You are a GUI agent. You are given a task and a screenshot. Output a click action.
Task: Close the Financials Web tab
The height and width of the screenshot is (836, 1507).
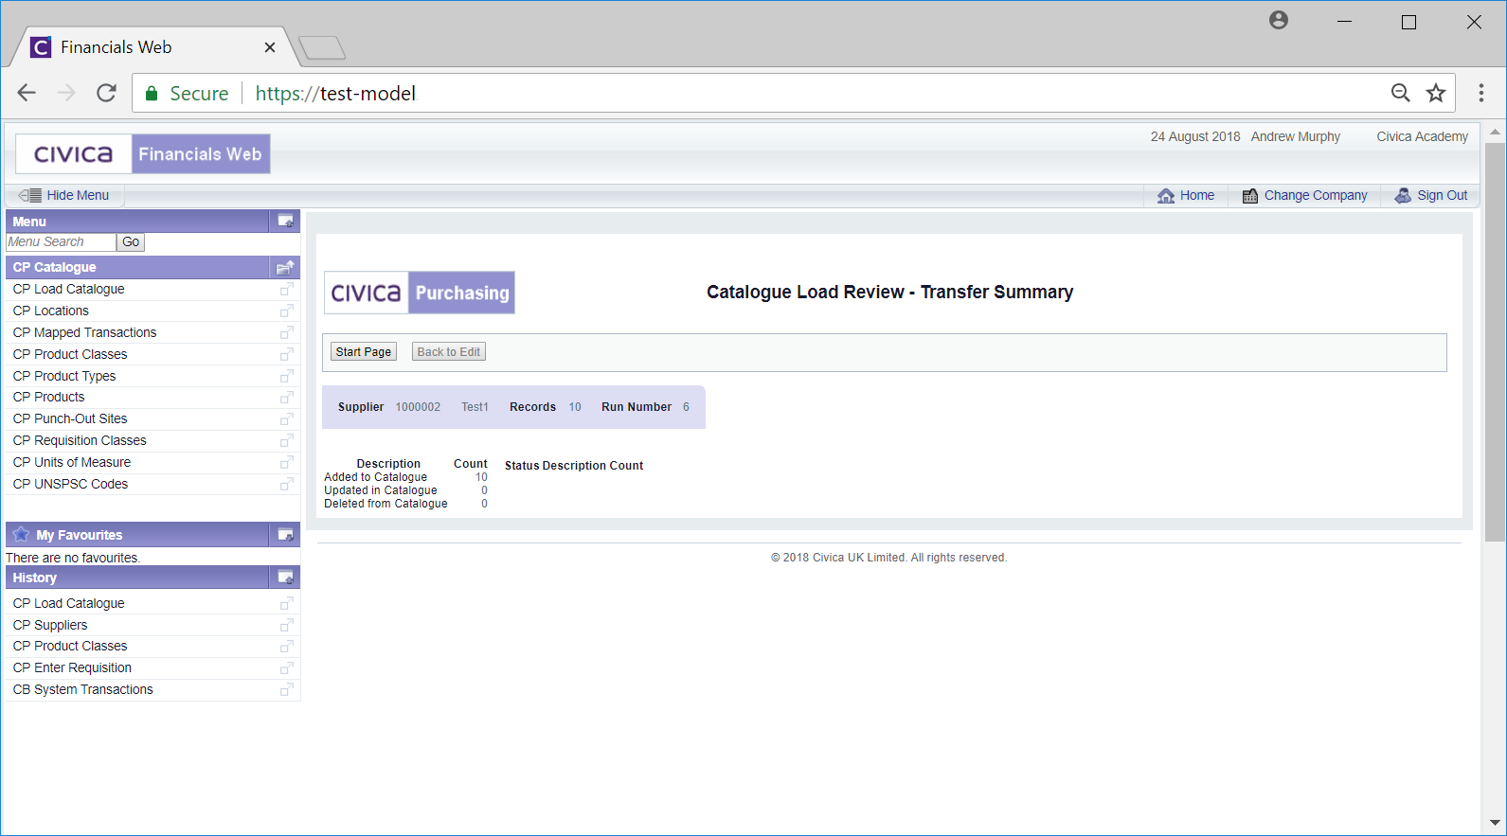[x=270, y=47]
